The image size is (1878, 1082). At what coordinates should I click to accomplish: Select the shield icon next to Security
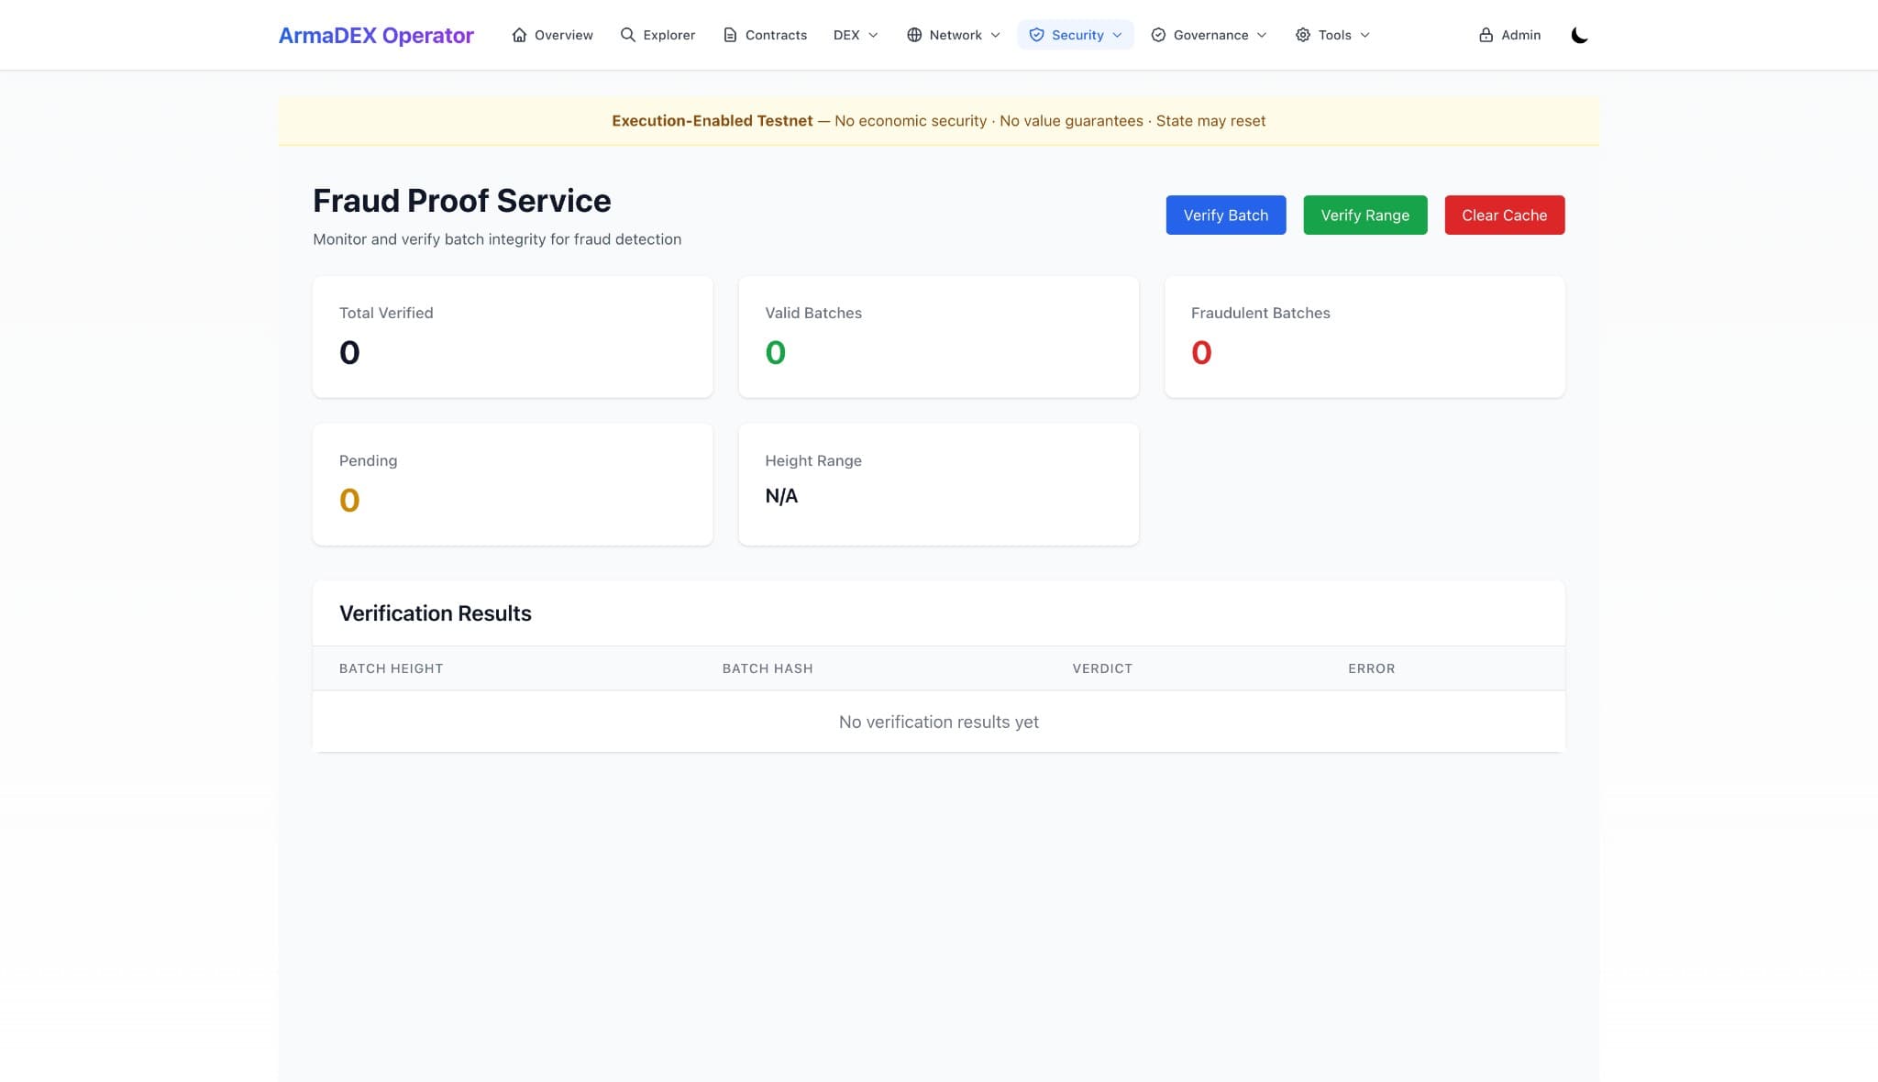(1037, 34)
